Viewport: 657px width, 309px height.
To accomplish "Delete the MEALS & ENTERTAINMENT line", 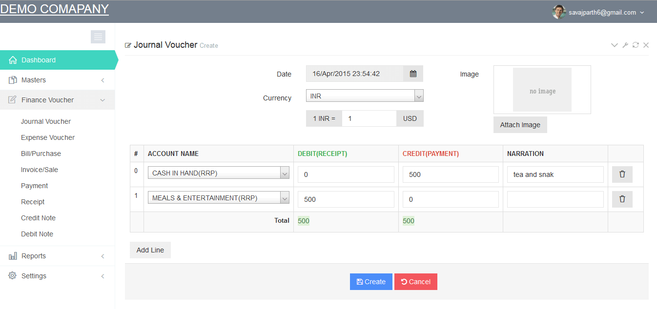I will [622, 199].
